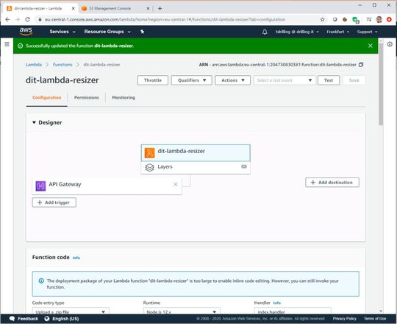The width and height of the screenshot is (397, 324).
Task: Click the Add trigger button
Action: (54, 202)
